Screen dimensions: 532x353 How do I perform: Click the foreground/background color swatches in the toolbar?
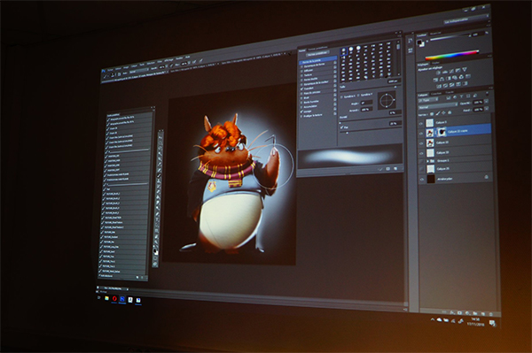(156, 252)
